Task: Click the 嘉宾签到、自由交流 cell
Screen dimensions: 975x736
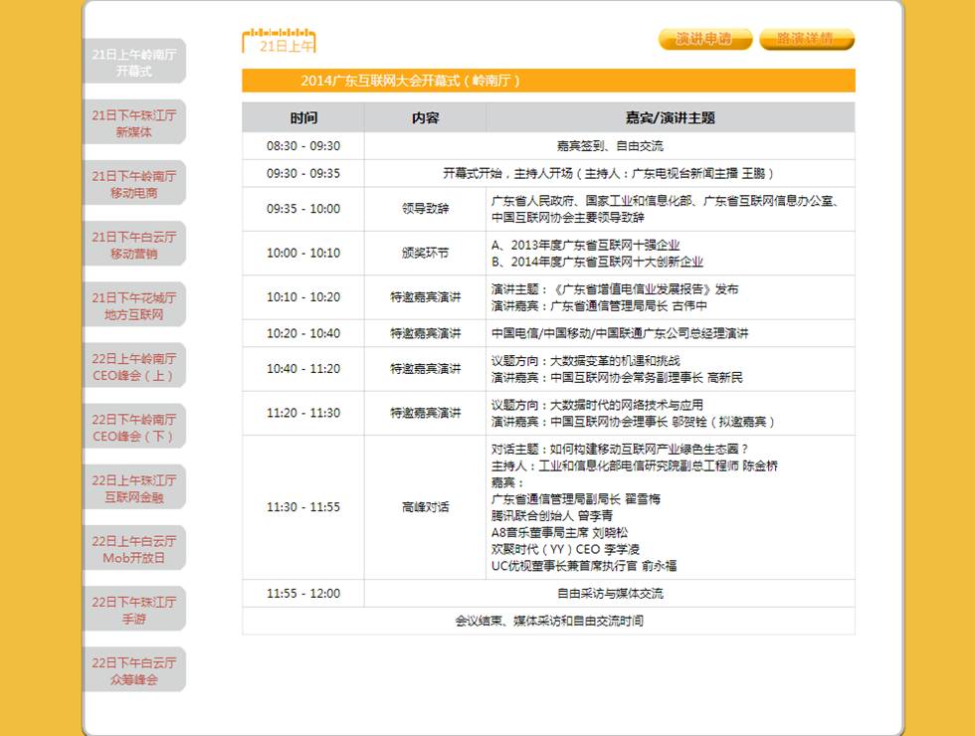Action: (609, 146)
